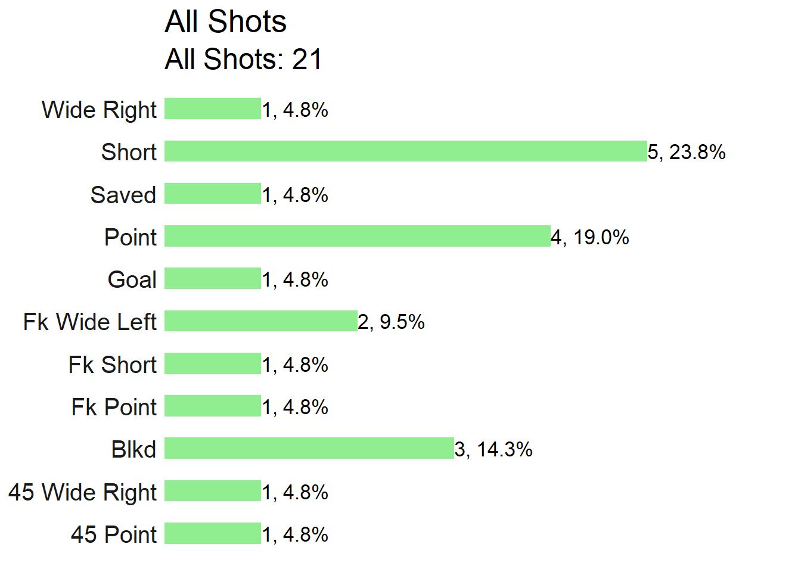Select the Blkd bar

[x=309, y=448]
